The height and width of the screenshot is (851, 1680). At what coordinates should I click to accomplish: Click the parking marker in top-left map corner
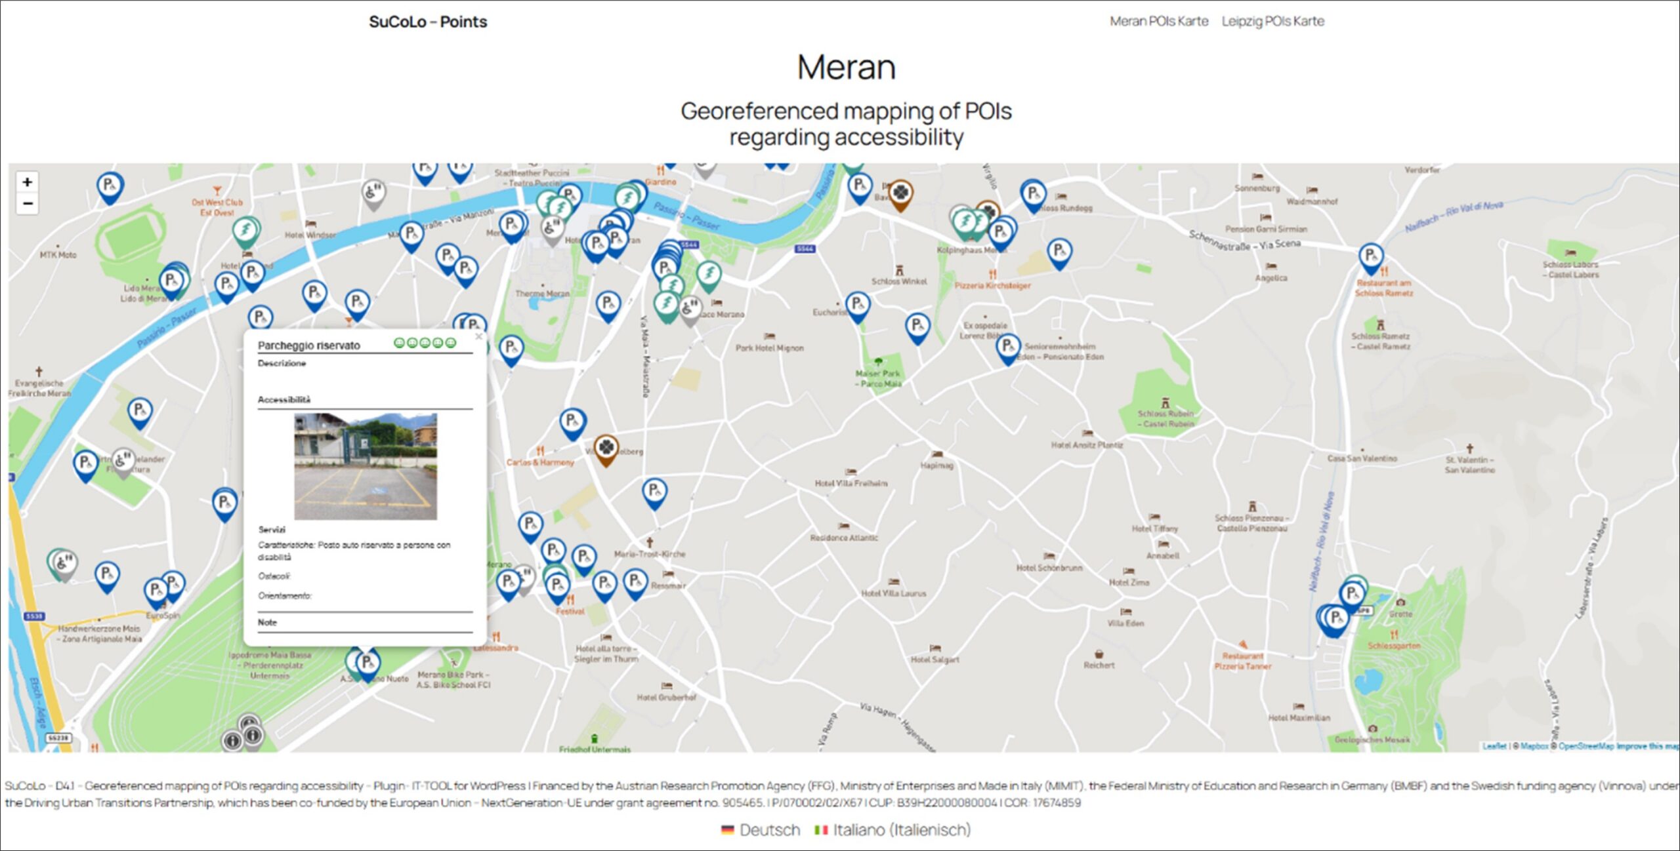click(109, 186)
